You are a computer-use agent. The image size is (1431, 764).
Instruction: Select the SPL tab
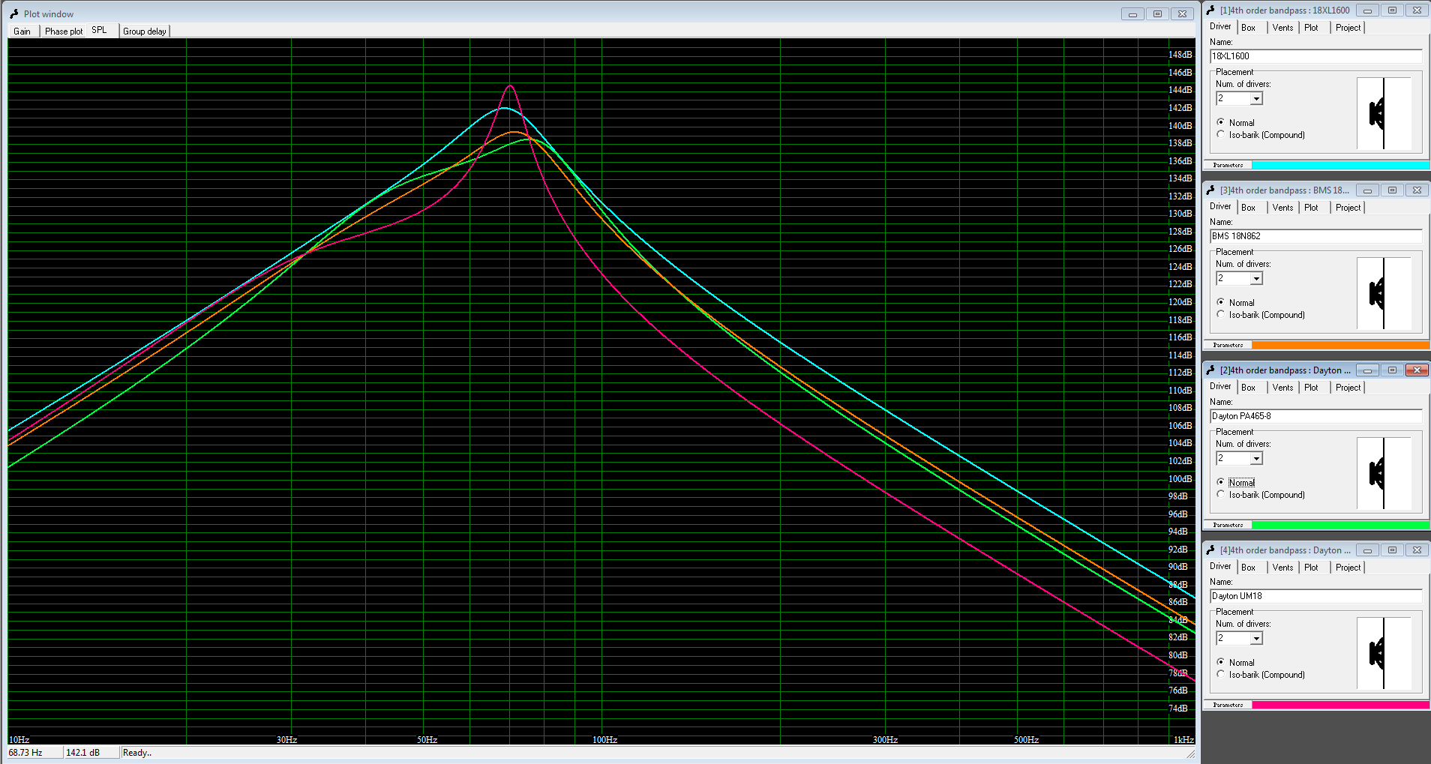click(x=100, y=30)
